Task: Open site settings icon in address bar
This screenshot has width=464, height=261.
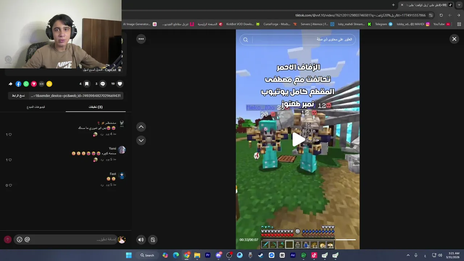Action: 431,15
